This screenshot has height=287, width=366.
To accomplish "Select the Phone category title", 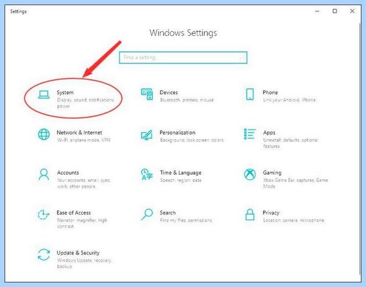I will pos(270,93).
